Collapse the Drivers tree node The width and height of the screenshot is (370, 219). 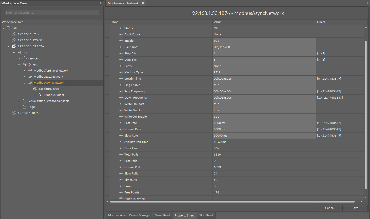[x=19, y=64]
